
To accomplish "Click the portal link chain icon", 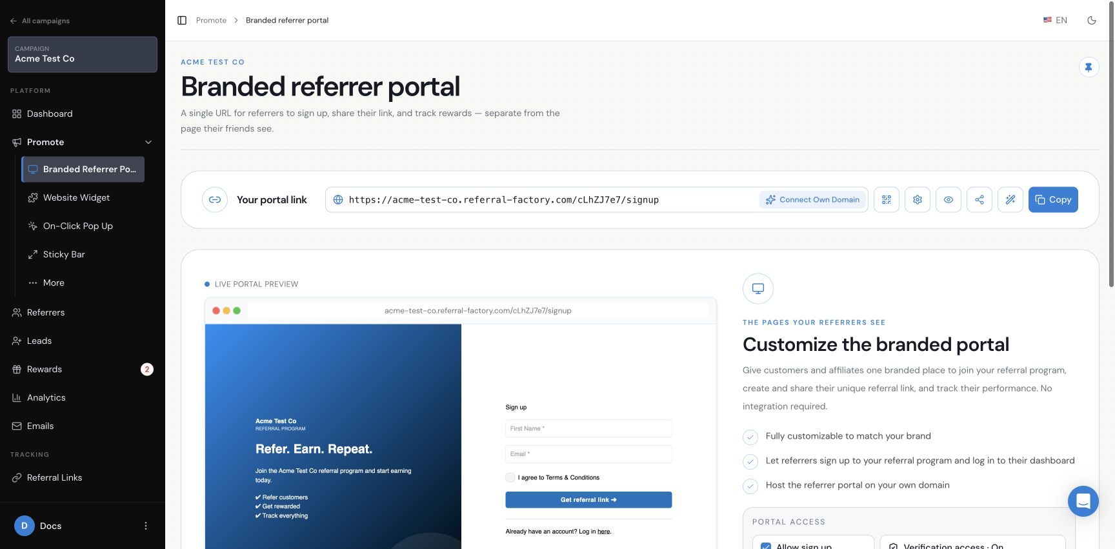I will [215, 200].
